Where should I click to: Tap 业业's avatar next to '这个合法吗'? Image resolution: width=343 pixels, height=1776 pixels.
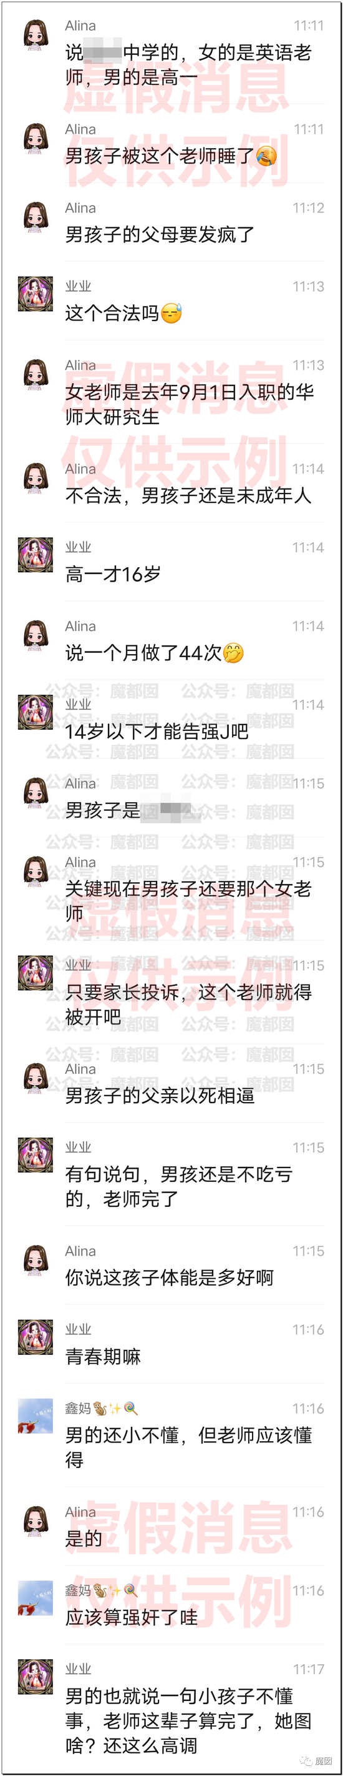[36, 295]
